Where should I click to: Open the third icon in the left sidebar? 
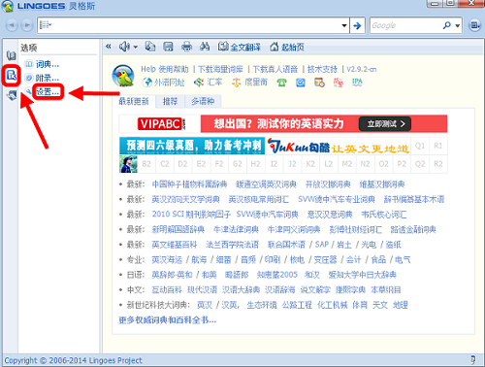pyautogui.click(x=12, y=95)
